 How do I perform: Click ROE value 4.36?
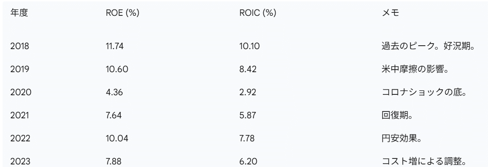pyautogui.click(x=114, y=92)
